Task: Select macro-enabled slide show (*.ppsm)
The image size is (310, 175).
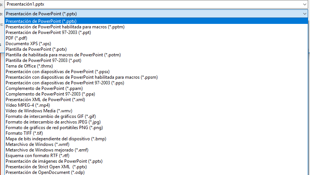Action: click(156, 77)
